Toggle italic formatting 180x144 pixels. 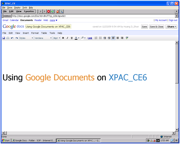coord(67,38)
